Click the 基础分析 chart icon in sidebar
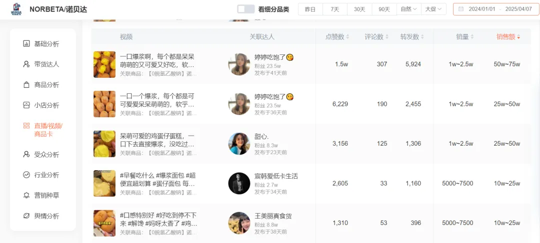 (x=26, y=44)
